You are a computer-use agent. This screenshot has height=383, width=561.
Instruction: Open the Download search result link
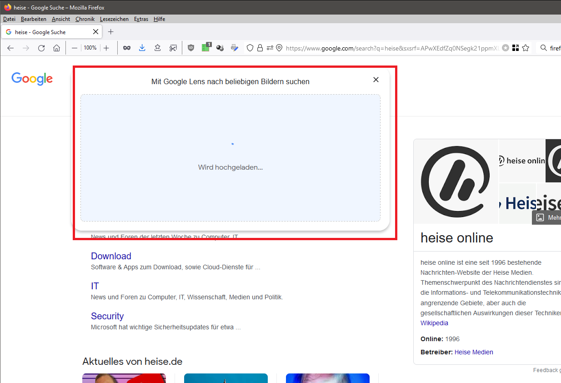coord(111,256)
